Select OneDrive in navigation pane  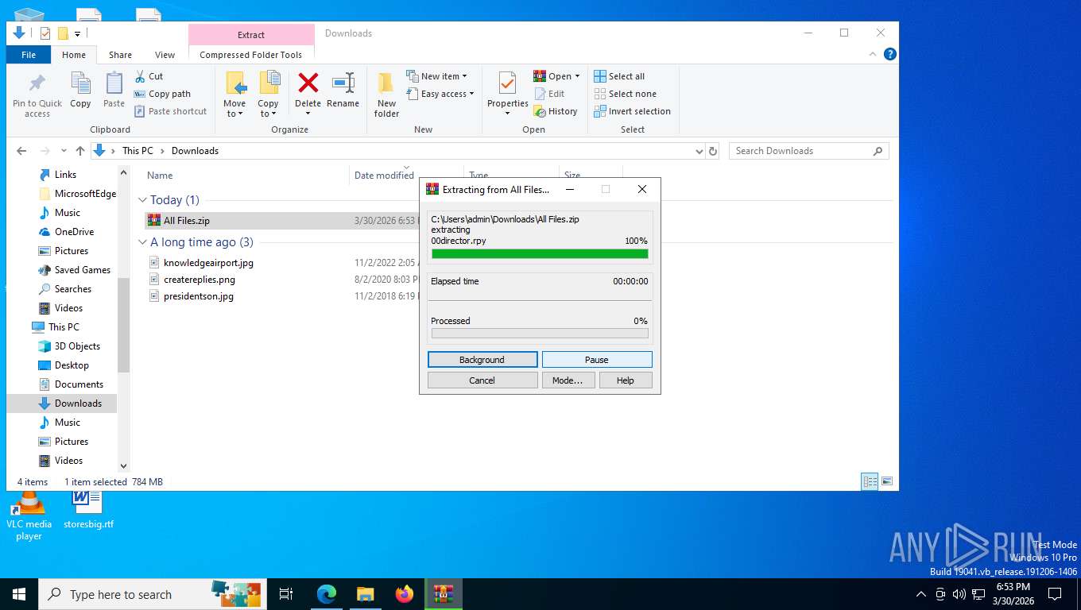click(x=74, y=232)
